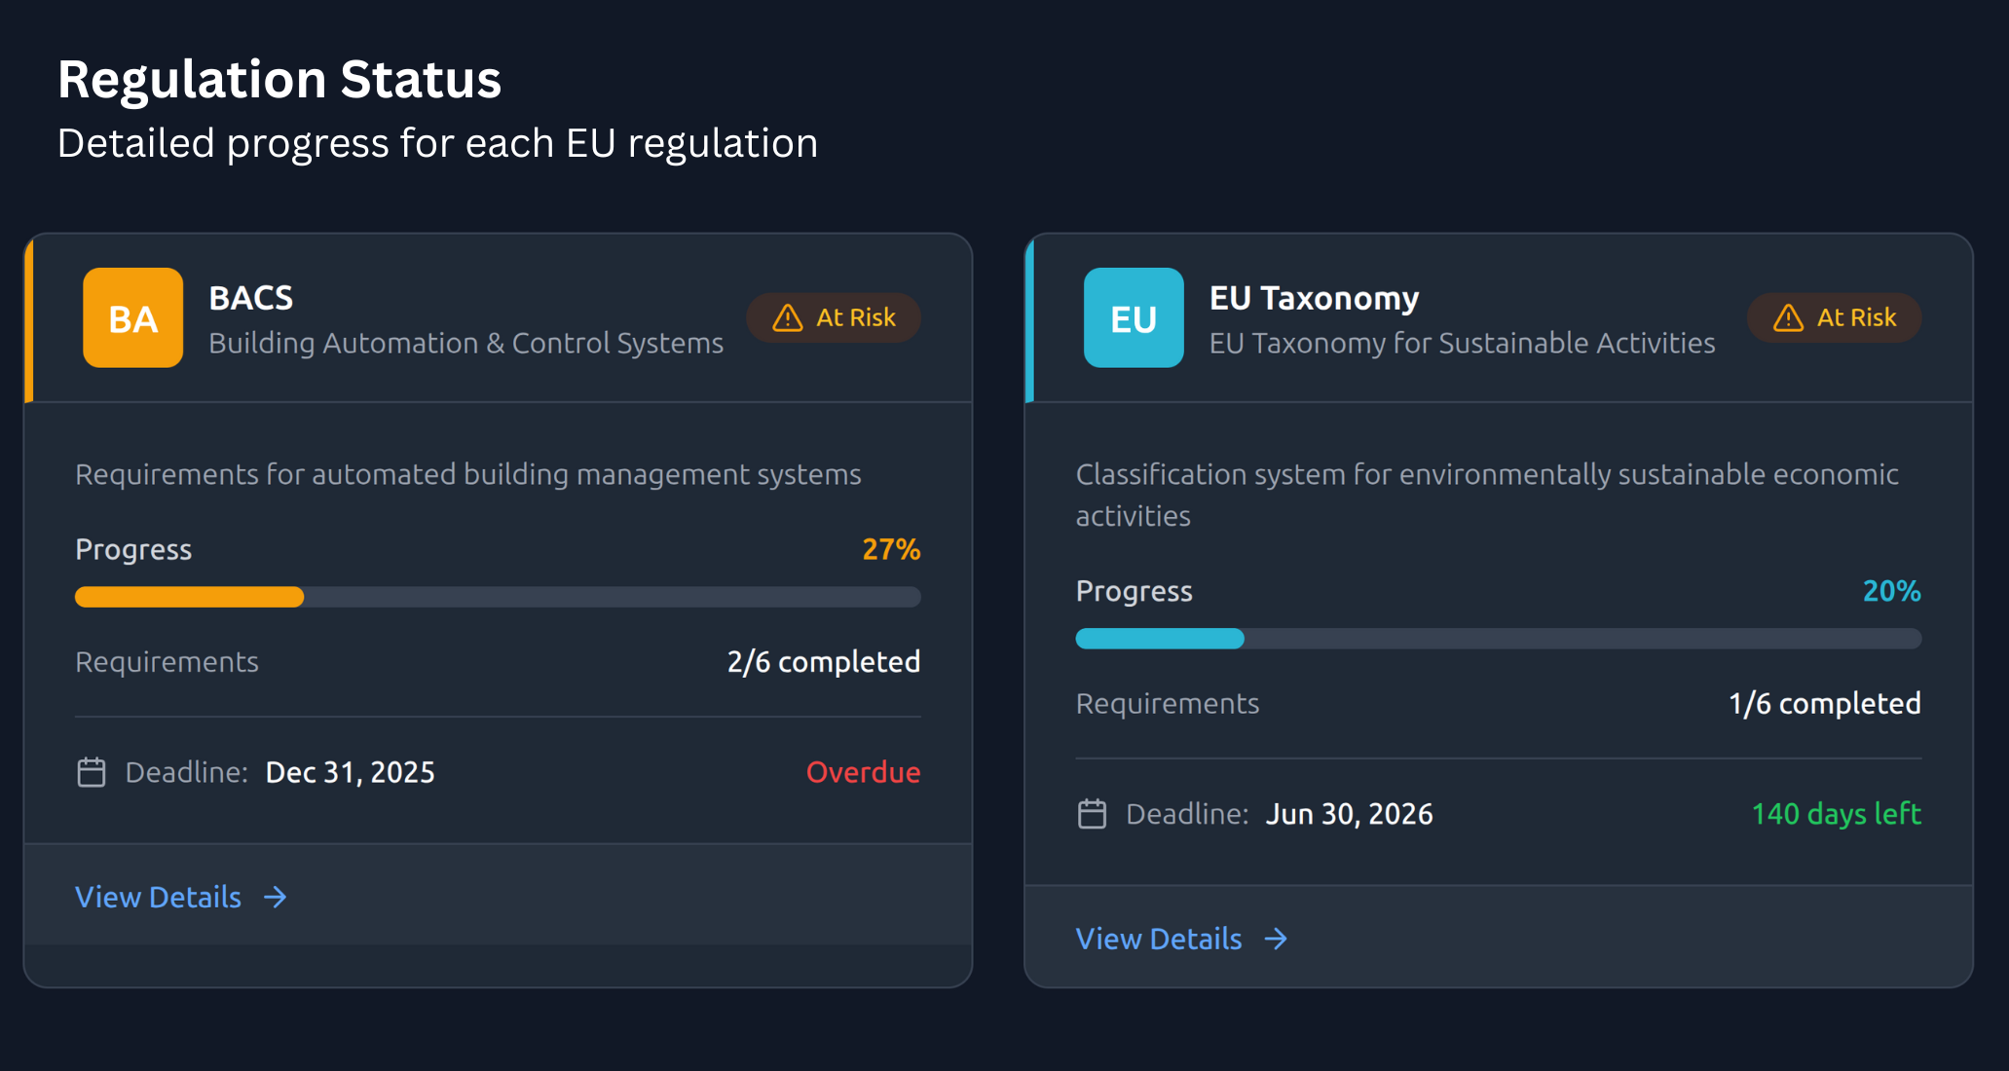Click calendar icon beside Dec 31, 2025 deadline
The image size is (2009, 1071).
[92, 772]
